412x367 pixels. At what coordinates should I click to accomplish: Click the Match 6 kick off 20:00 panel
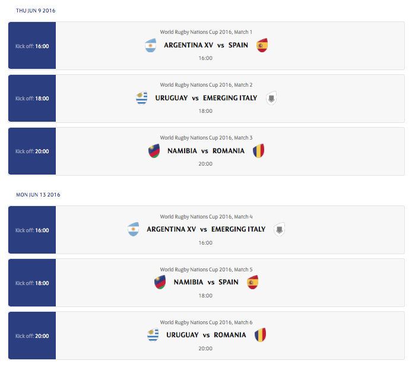coord(32,336)
